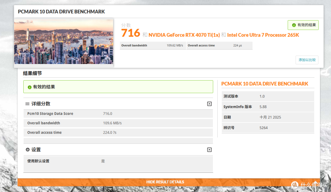Click the 109.6 MB/s bandwidth value
Viewport: 331px width, 192px height.
coord(112,123)
